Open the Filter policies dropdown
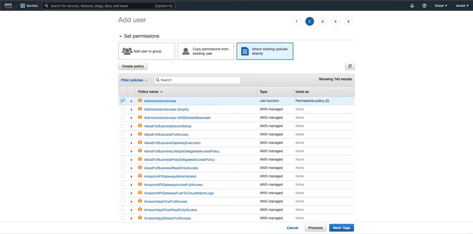This screenshot has width=473, height=234. click(134, 80)
